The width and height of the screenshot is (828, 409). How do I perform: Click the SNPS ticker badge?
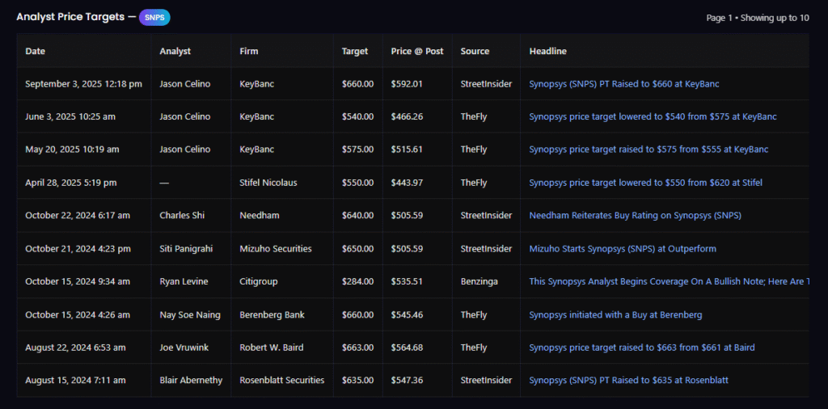click(154, 18)
